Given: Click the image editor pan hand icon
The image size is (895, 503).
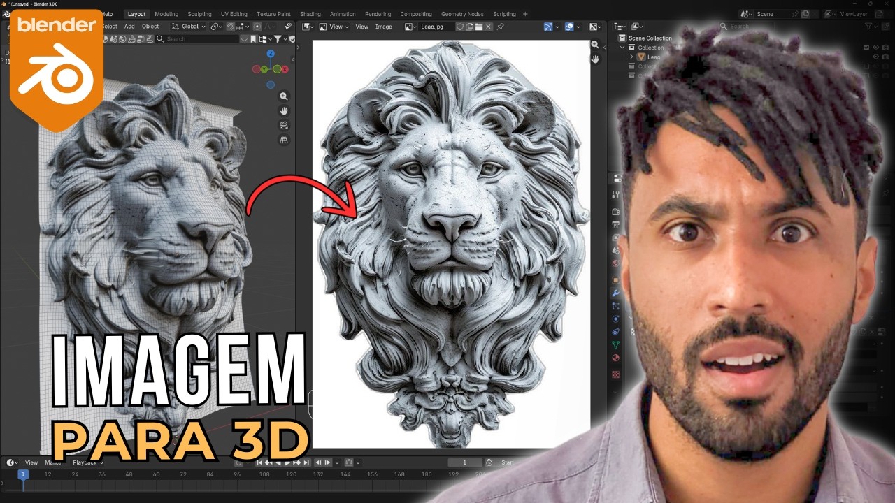Looking at the screenshot, I should tap(595, 59).
